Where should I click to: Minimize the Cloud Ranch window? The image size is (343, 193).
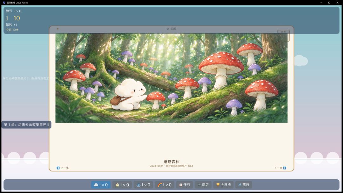click(x=321, y=3)
